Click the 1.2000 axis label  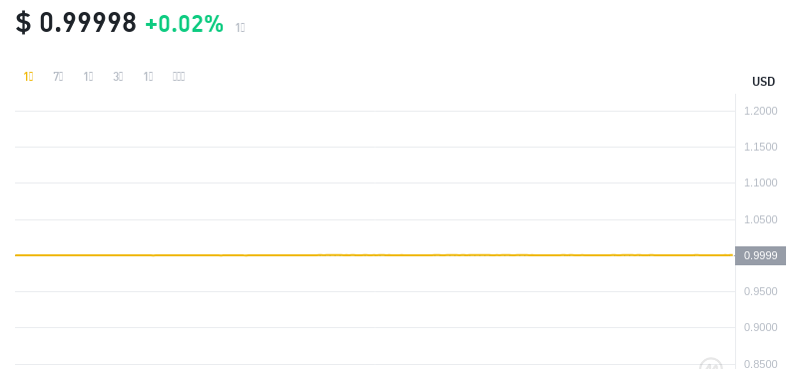(761, 111)
